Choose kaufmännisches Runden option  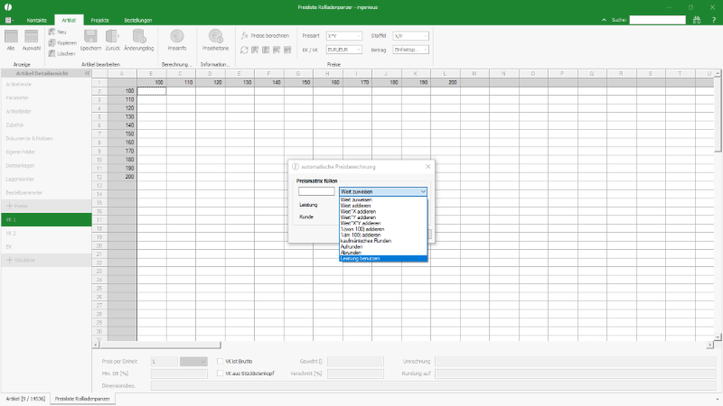[x=383, y=241]
